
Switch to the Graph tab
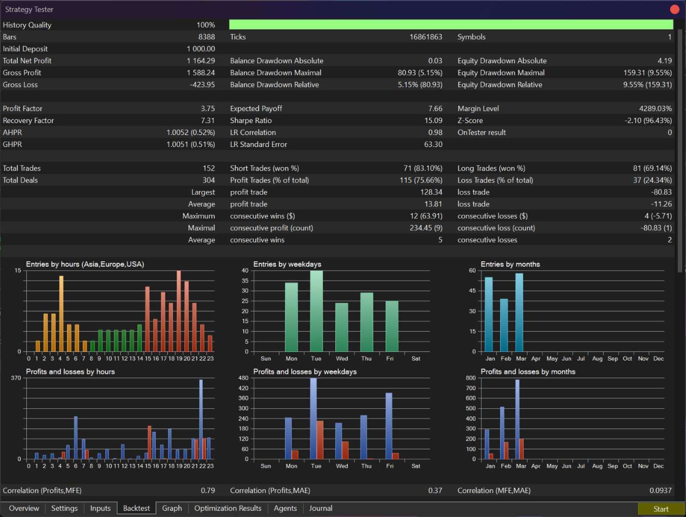[172, 508]
